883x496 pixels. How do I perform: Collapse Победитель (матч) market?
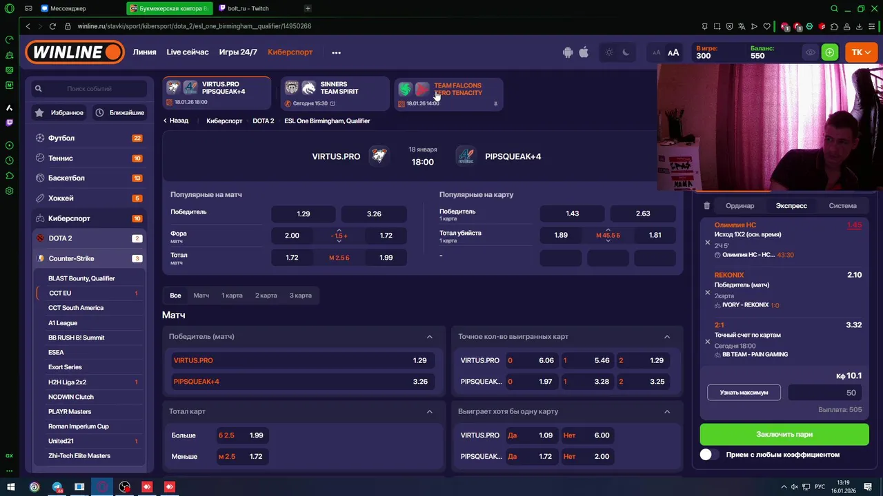(430, 337)
